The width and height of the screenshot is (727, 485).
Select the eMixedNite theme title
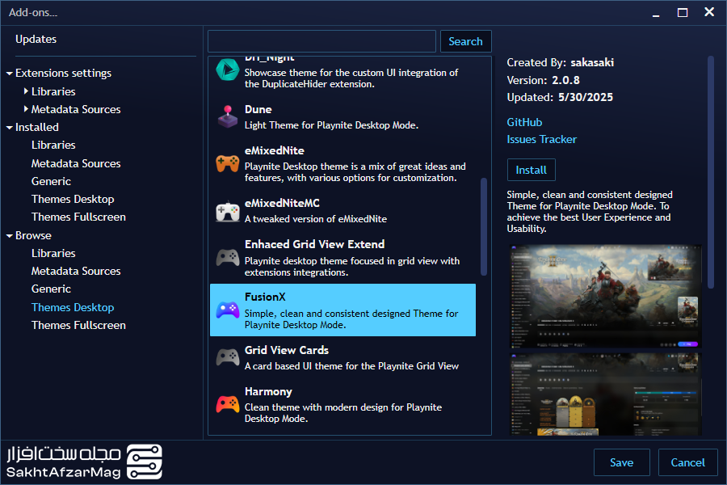pos(275,151)
